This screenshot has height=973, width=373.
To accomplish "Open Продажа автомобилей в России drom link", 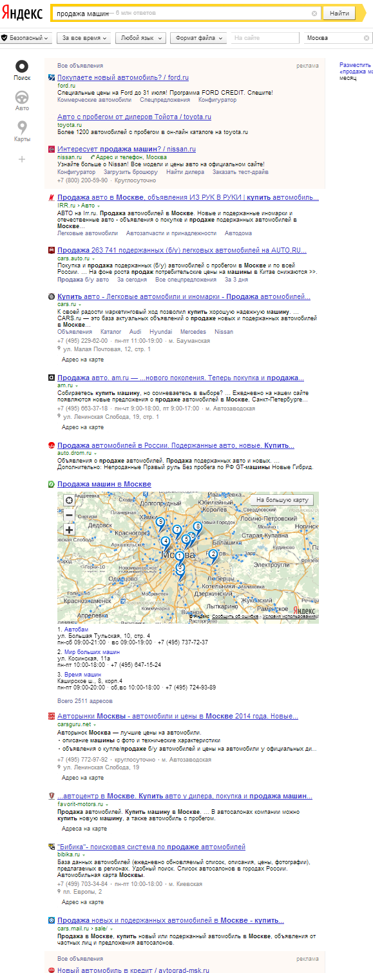I will pyautogui.click(x=176, y=445).
